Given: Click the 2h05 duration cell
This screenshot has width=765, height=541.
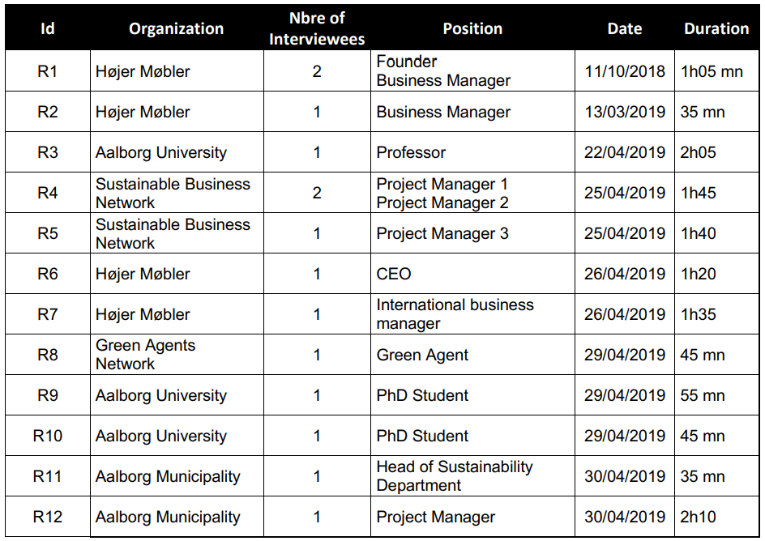Looking at the screenshot, I should pyautogui.click(x=716, y=152).
